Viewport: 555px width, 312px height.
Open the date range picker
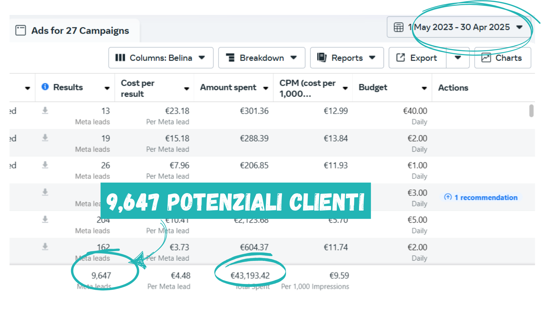coord(459,27)
